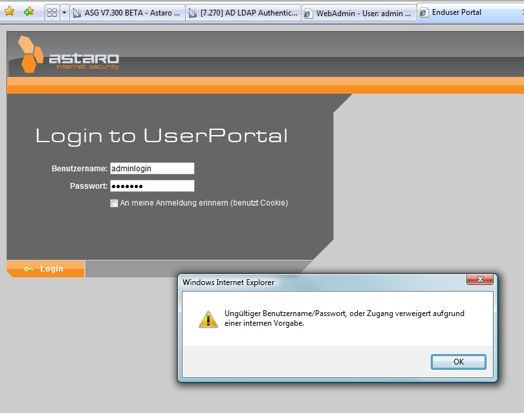
Task: Click the yellow warning triangle icon
Action: click(208, 319)
